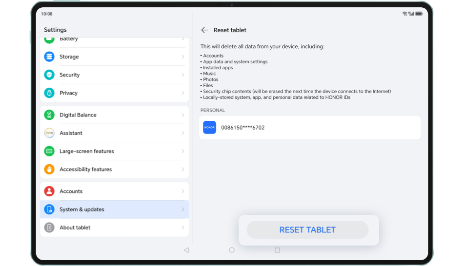Go back using the Reset tablet arrow
The height and width of the screenshot is (266, 464).
click(x=204, y=30)
